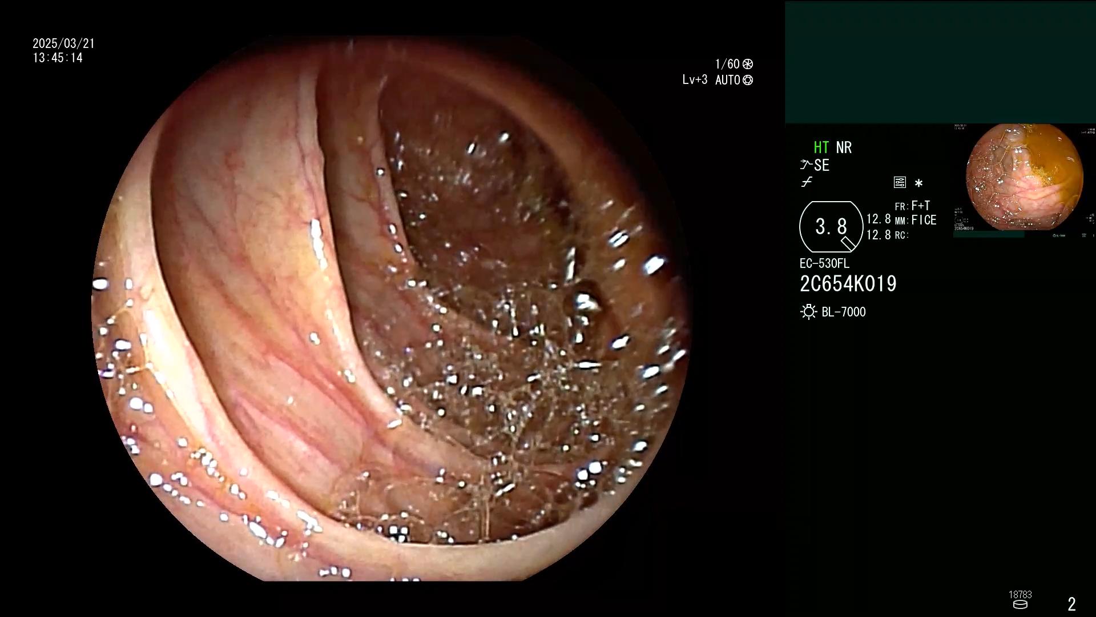Viewport: 1096px width, 617px height.
Task: Click the 1/60 shutter speed value
Action: tap(727, 64)
